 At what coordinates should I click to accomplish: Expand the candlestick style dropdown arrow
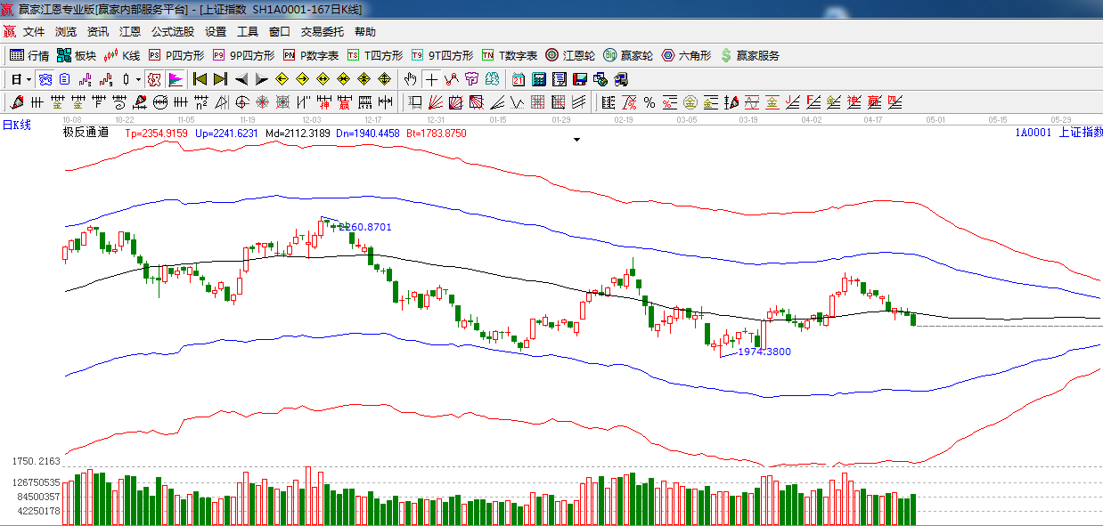pos(138,79)
